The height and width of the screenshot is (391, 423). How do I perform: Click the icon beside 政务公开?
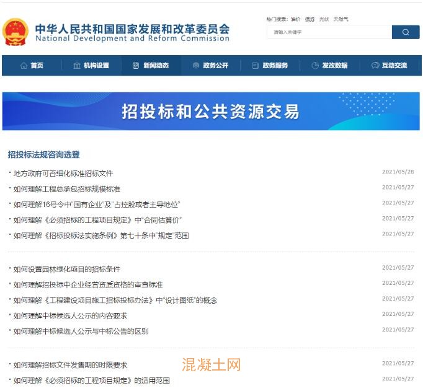[x=196, y=66]
